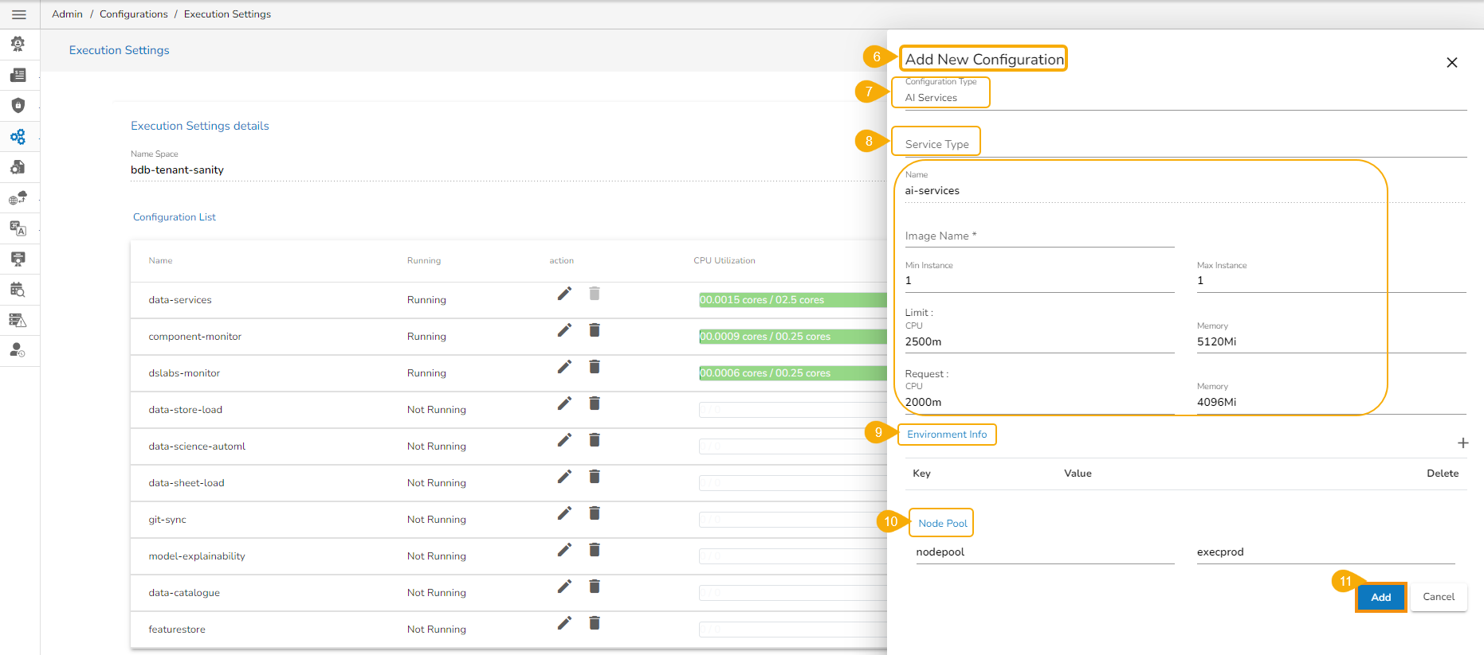Open the hamburger menu

19,14
